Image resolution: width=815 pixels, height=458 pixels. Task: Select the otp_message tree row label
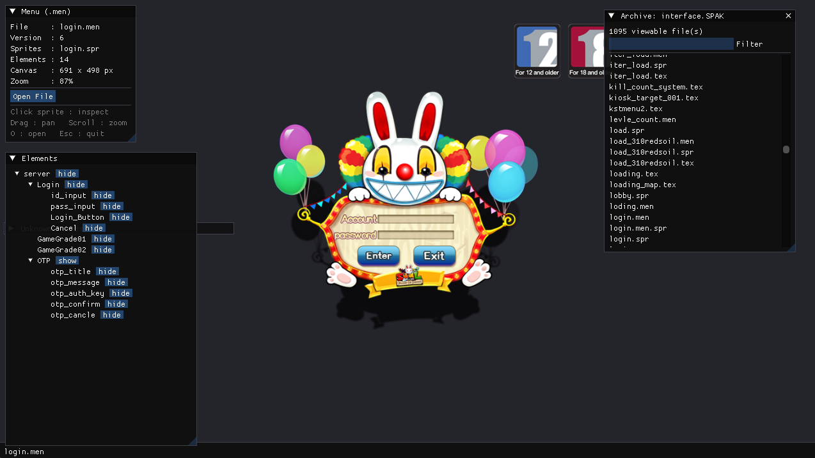(75, 282)
